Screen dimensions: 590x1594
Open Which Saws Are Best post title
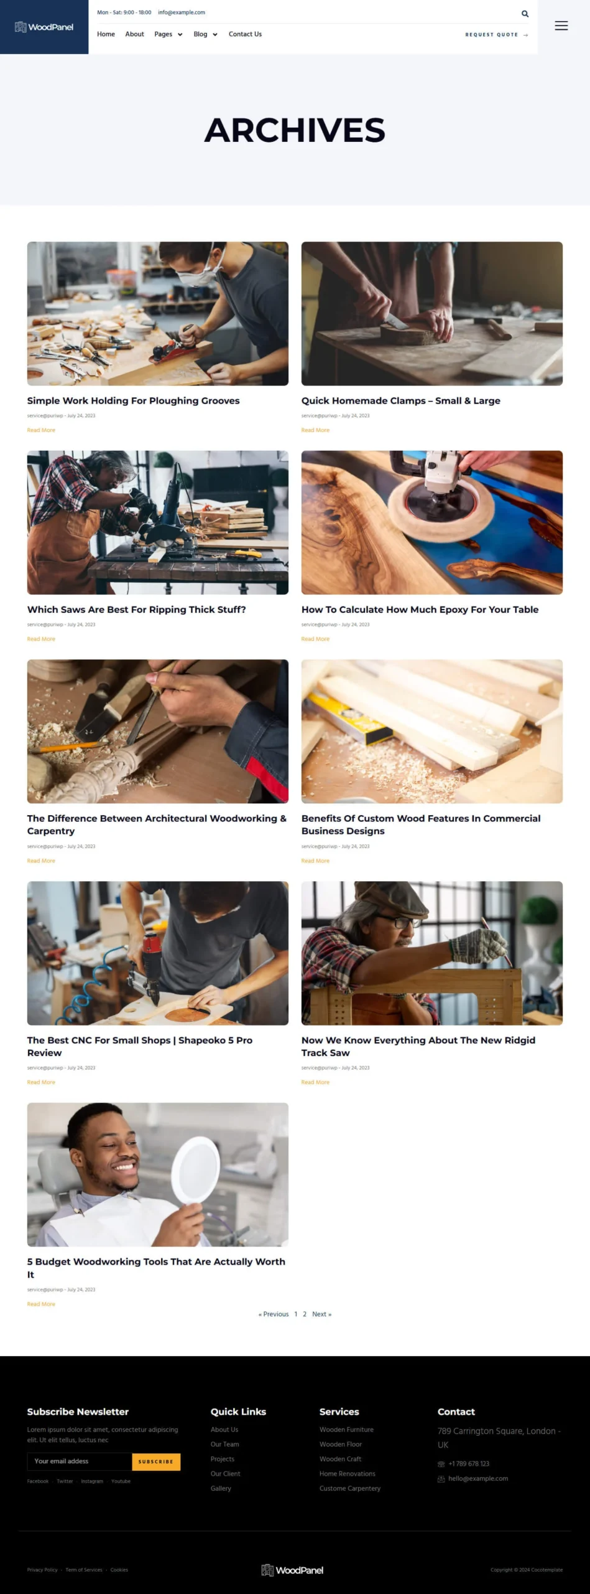point(136,610)
